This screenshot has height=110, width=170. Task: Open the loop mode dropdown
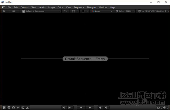click(159, 108)
